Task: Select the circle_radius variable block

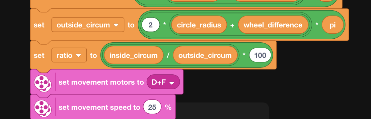Action: coord(199,25)
